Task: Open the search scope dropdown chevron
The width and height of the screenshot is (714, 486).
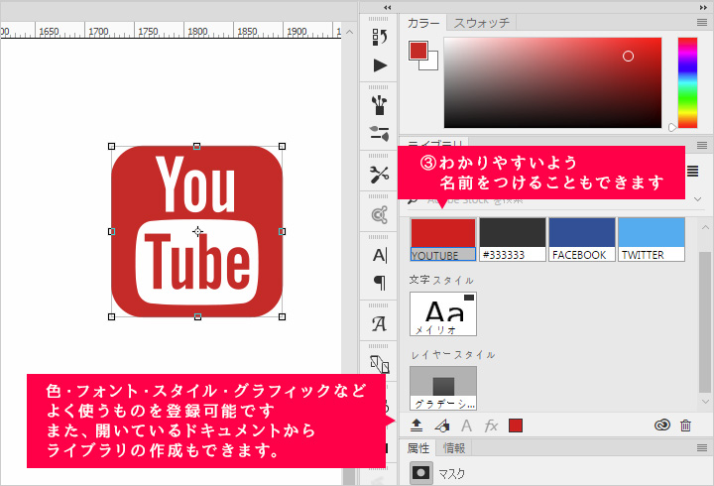Action: tap(697, 199)
